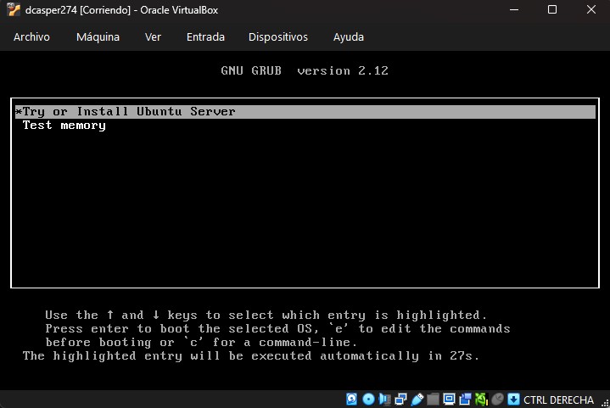
Task: Click the keyboard capture arrow indicator
Action: click(513, 399)
